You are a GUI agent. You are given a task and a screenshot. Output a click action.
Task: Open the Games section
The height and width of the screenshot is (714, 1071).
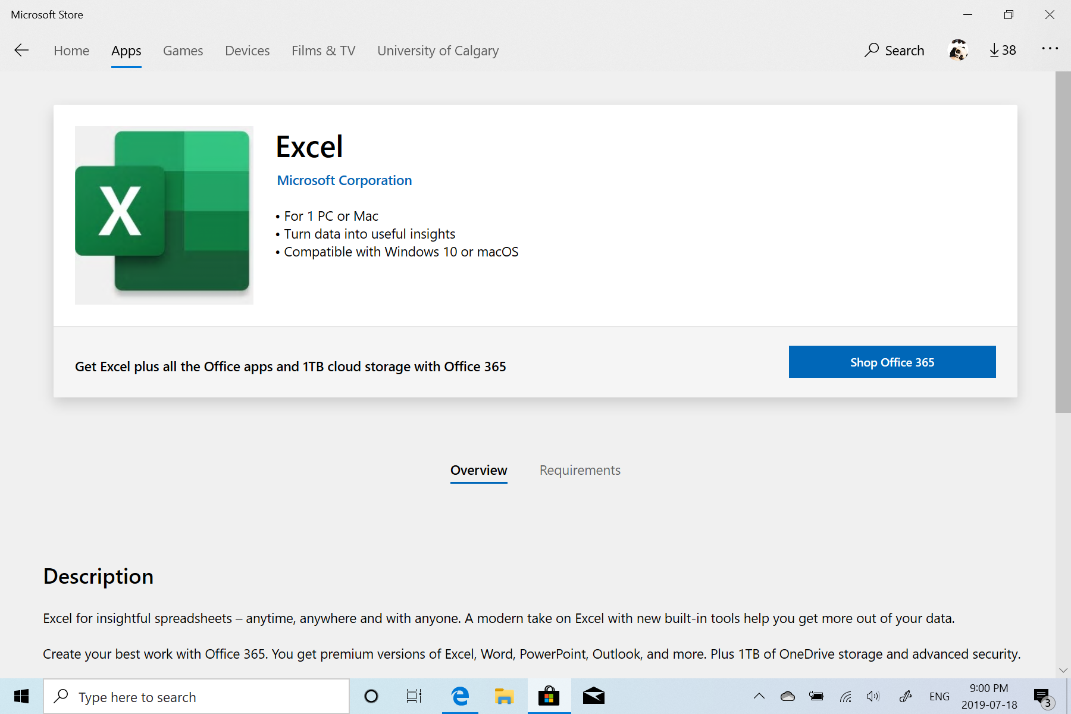[x=183, y=51]
